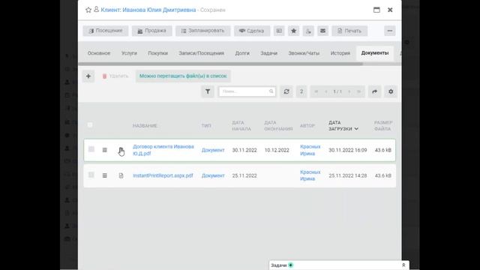Add a task with Задачи panel plus
The width and height of the screenshot is (480, 270).
[291, 265]
